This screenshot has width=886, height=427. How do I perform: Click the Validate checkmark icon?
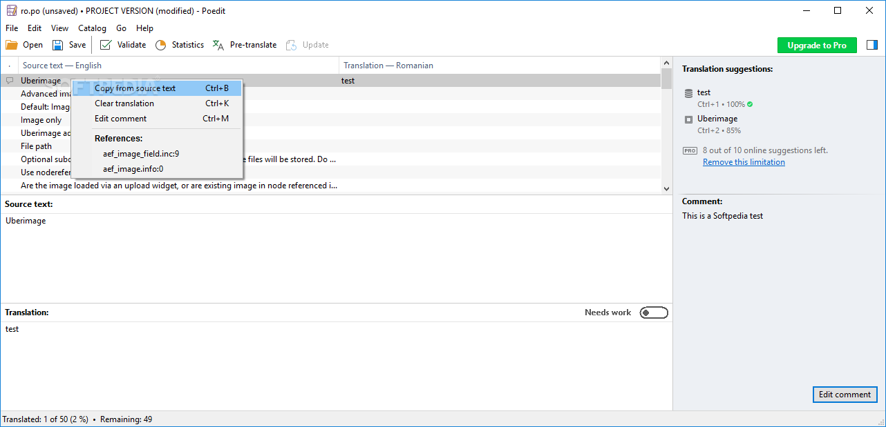pos(106,45)
